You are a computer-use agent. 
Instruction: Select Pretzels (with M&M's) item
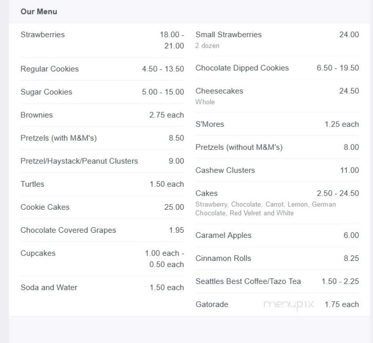coord(58,138)
